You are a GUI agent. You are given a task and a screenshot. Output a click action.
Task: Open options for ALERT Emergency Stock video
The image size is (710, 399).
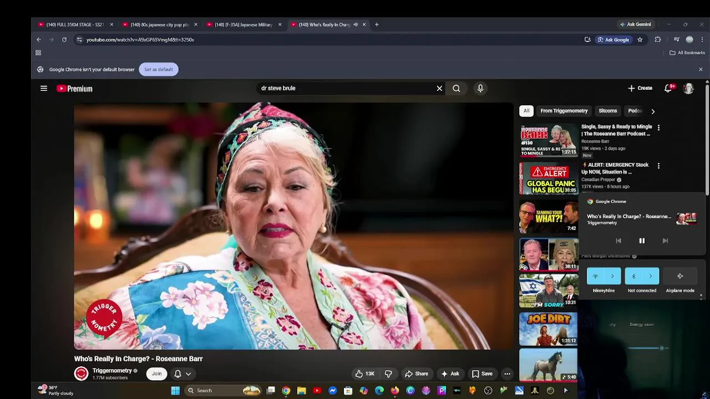tap(658, 166)
